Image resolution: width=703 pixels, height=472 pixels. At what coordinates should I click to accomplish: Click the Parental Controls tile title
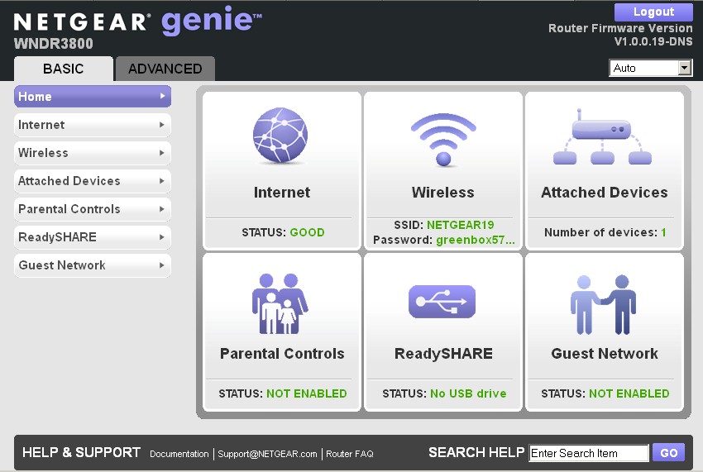point(282,354)
